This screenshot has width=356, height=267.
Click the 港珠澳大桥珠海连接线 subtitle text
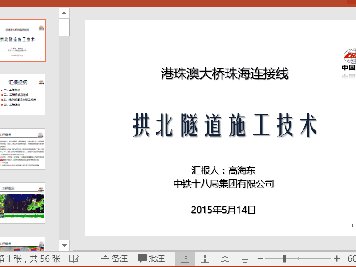(x=225, y=73)
